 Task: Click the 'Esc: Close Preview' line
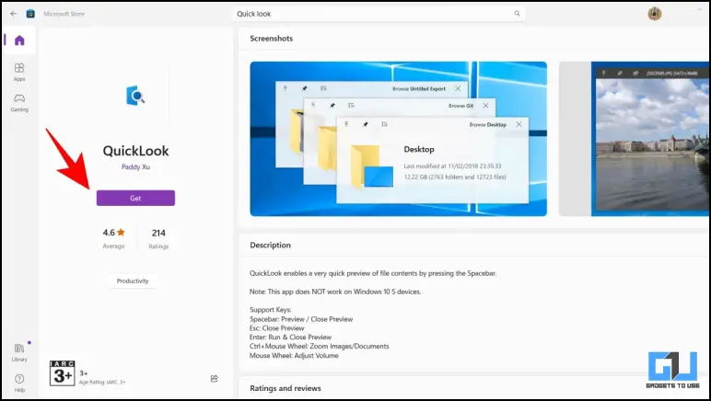(276, 328)
